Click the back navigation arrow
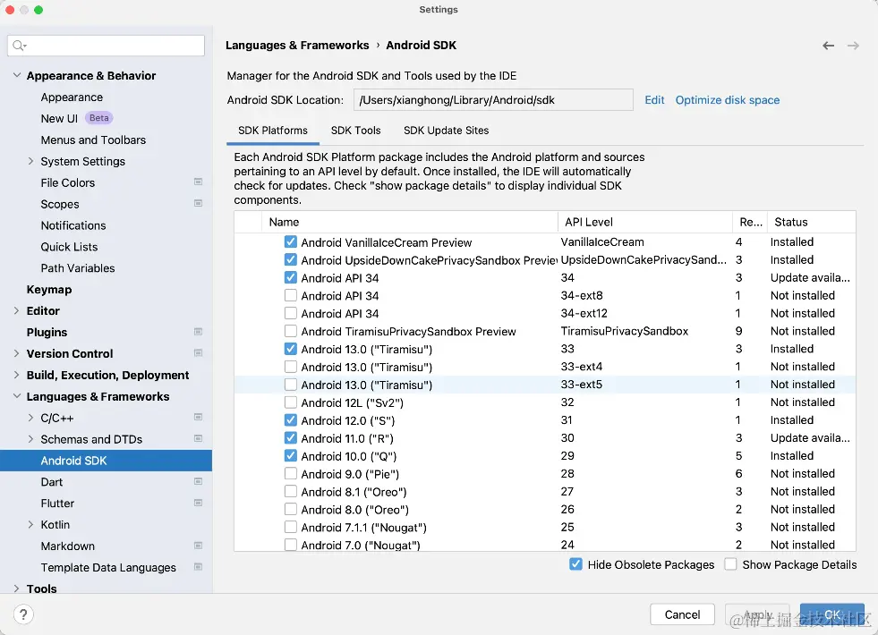Screen dimensions: 878x635 (828, 46)
